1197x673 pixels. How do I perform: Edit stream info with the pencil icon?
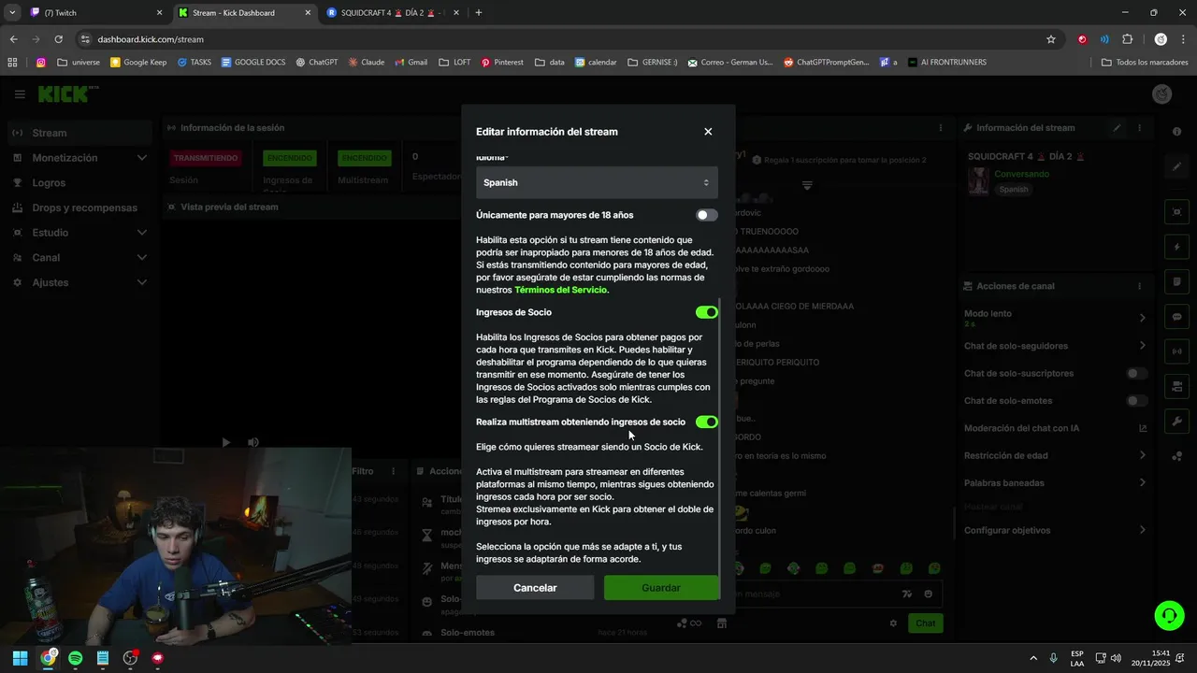(x=1117, y=128)
